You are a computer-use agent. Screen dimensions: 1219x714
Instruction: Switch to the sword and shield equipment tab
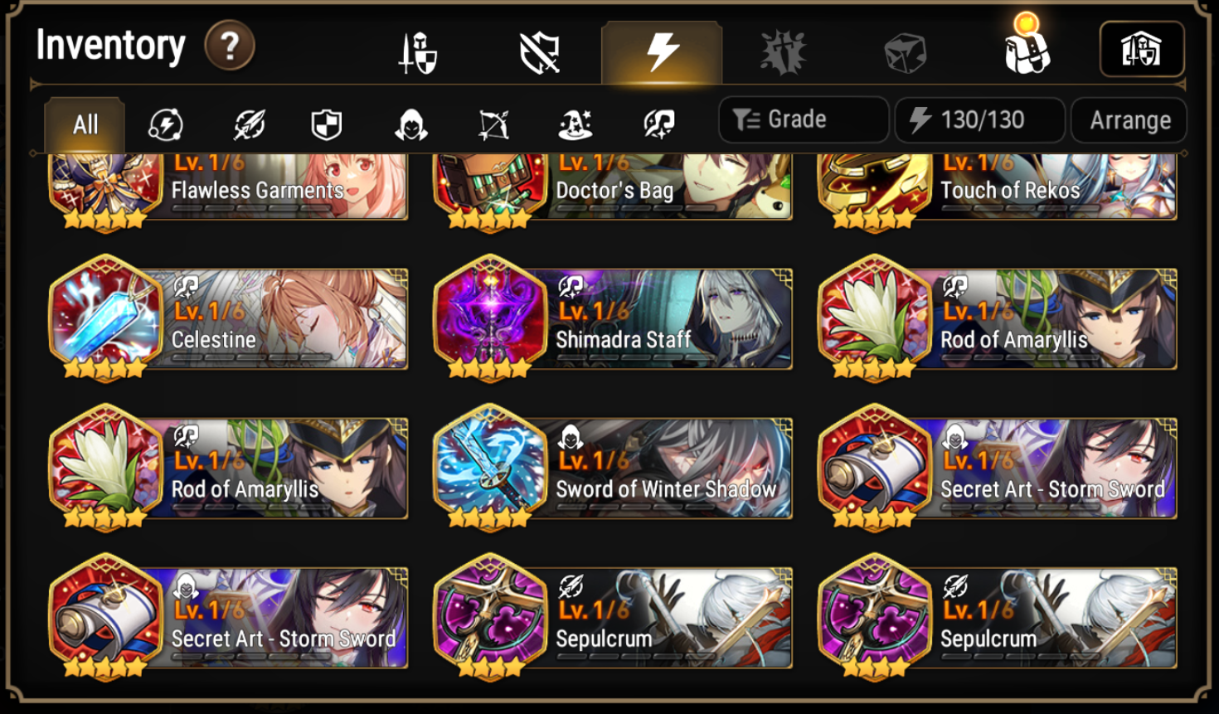417,53
